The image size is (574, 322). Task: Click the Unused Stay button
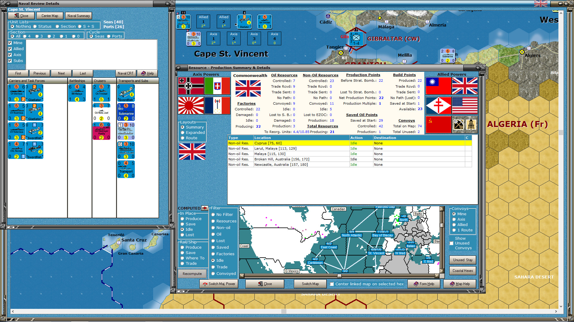[x=463, y=260]
